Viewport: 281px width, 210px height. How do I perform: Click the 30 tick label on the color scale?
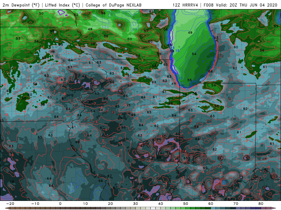136,204
